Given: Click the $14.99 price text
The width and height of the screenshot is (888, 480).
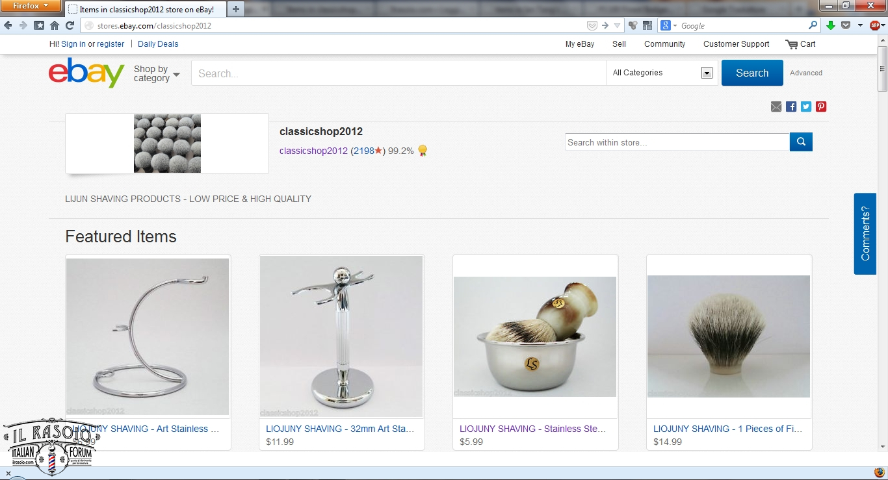Looking at the screenshot, I should click(668, 442).
